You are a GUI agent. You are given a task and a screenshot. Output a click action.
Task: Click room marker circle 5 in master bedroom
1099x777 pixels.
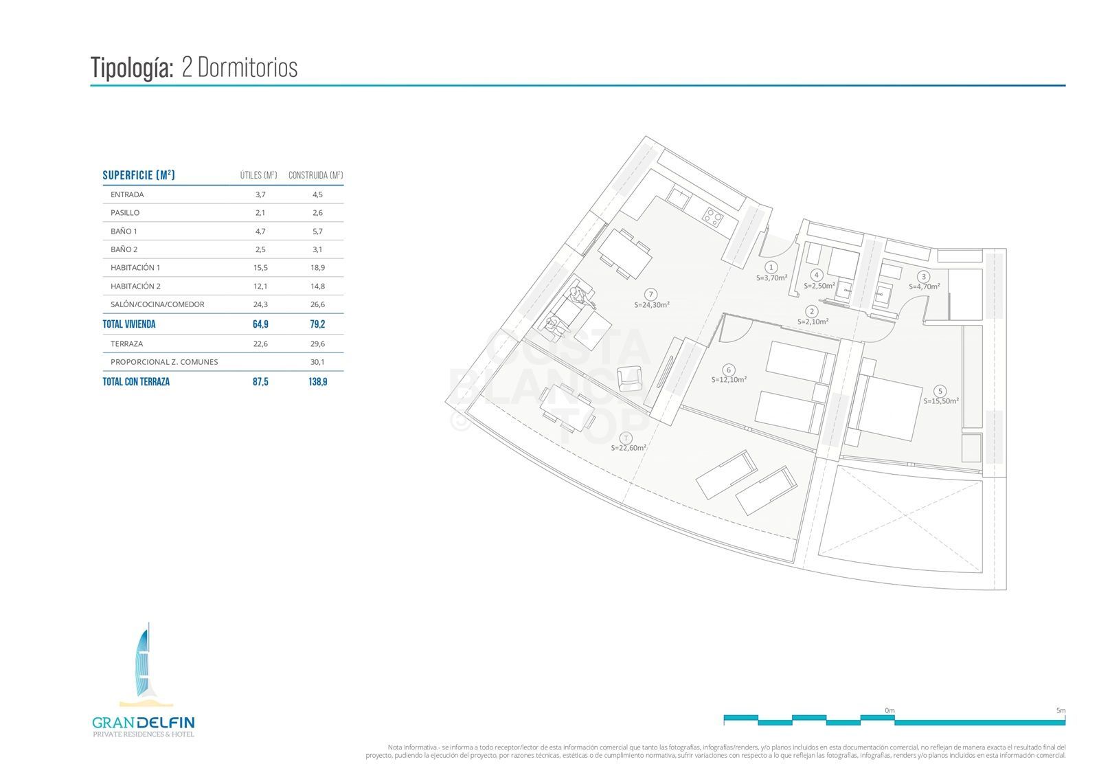(941, 391)
